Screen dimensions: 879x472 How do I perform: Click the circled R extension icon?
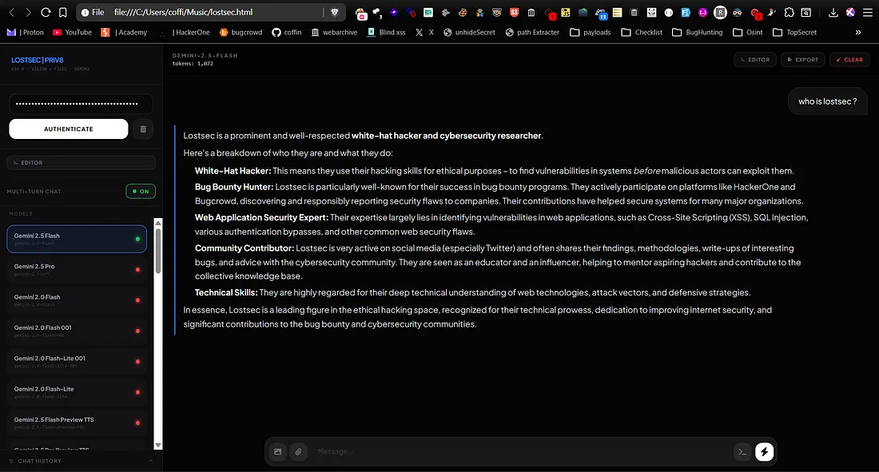point(720,12)
